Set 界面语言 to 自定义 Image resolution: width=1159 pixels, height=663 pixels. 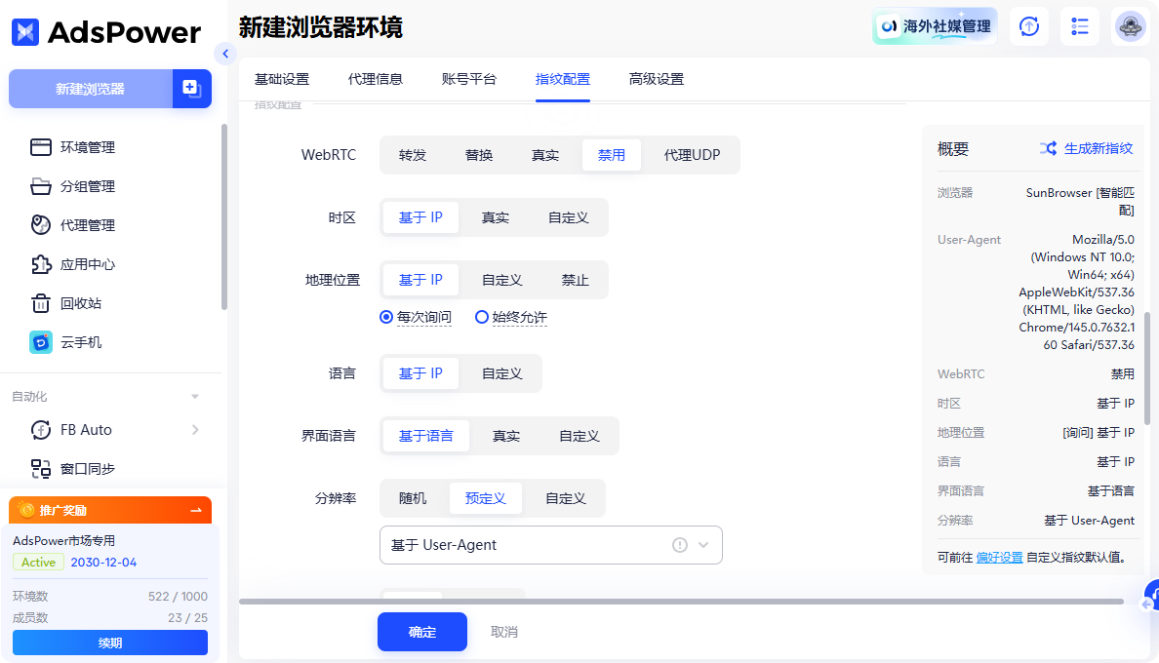(x=579, y=437)
